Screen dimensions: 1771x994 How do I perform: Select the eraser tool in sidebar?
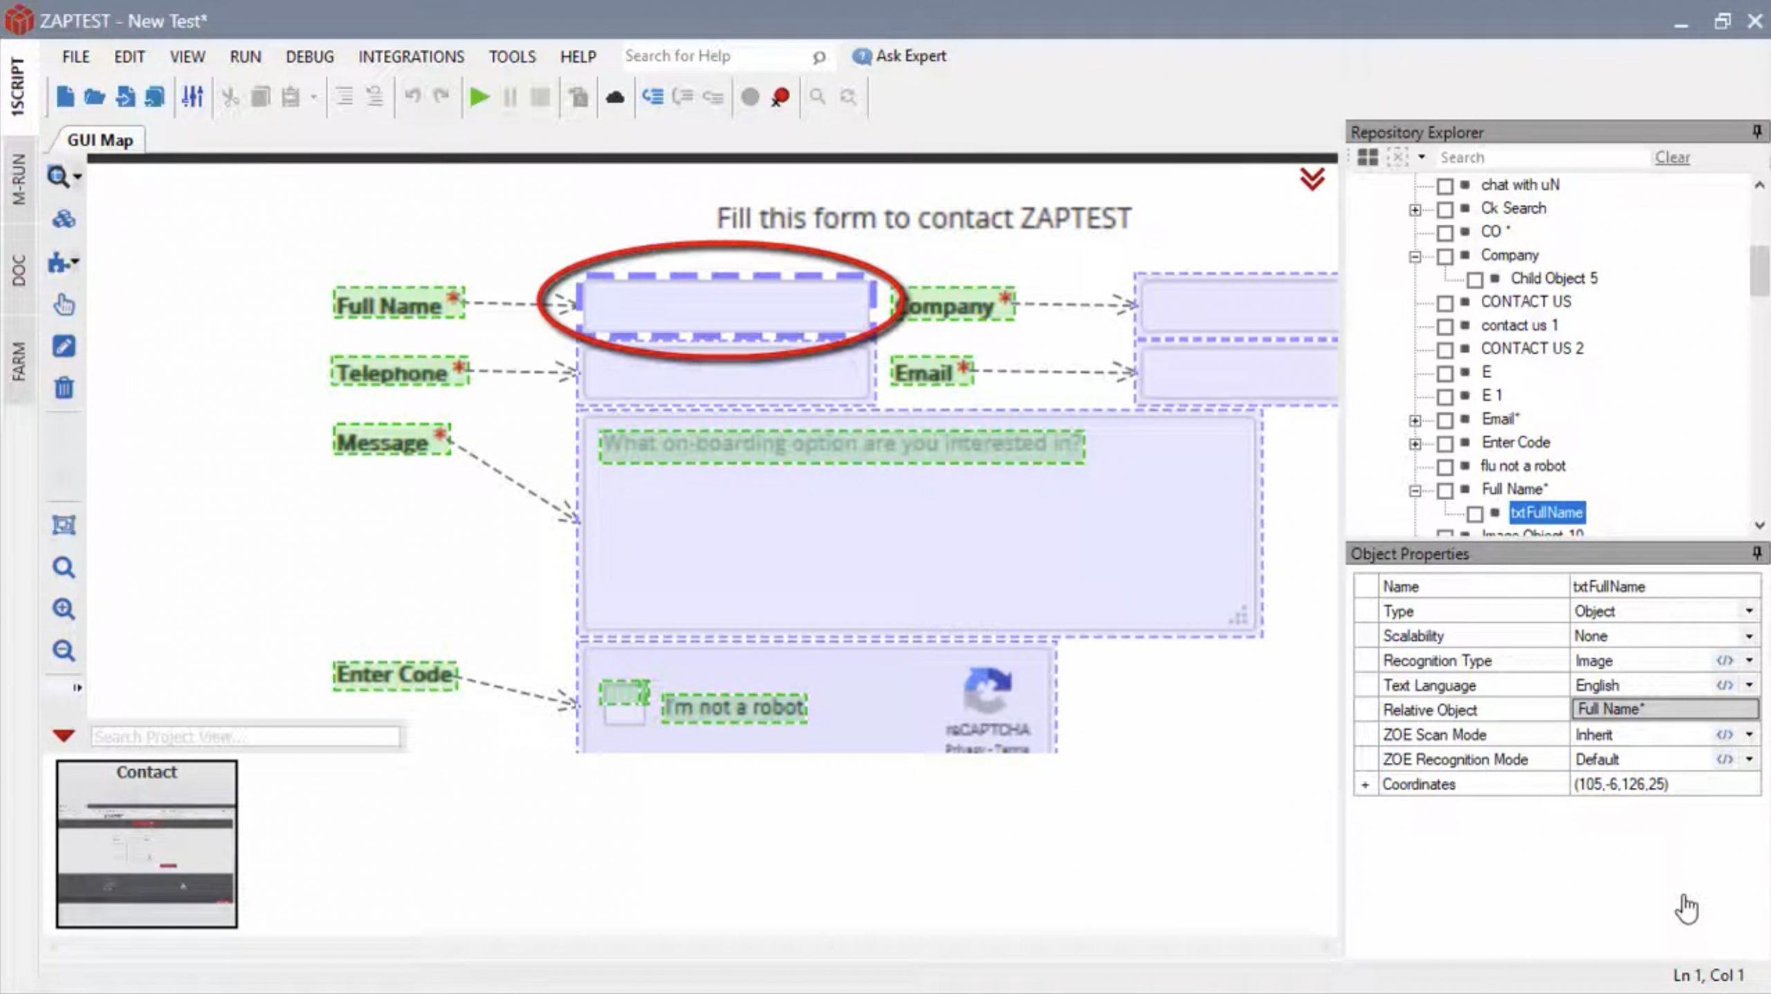64,347
